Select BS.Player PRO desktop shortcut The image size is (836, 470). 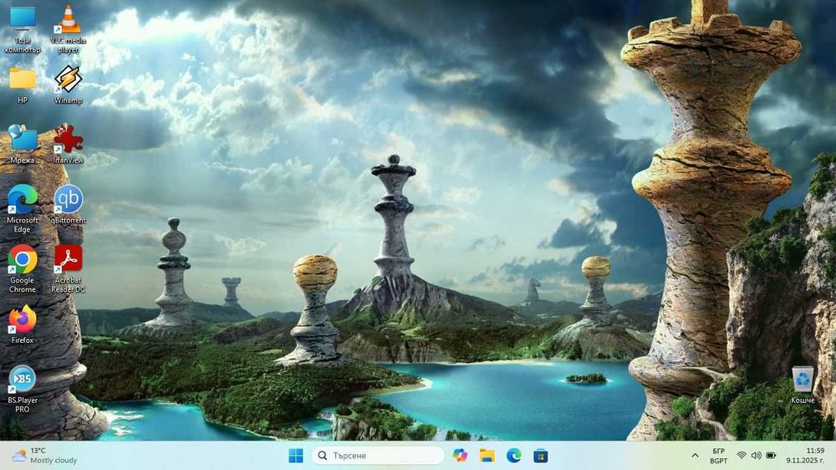pyautogui.click(x=23, y=390)
